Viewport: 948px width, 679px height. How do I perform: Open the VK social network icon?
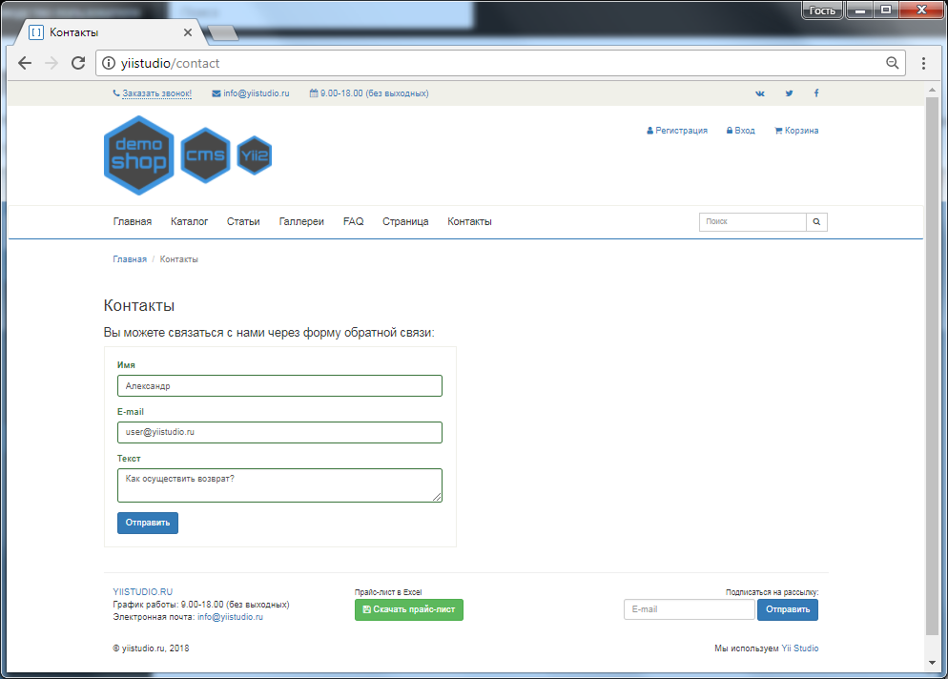(x=760, y=93)
